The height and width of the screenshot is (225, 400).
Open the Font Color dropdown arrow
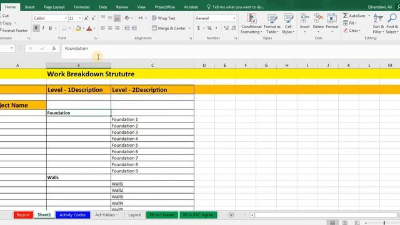tap(94, 28)
